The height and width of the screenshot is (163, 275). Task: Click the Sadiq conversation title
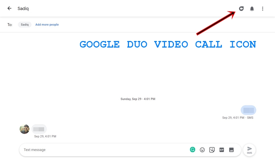tap(23, 8)
